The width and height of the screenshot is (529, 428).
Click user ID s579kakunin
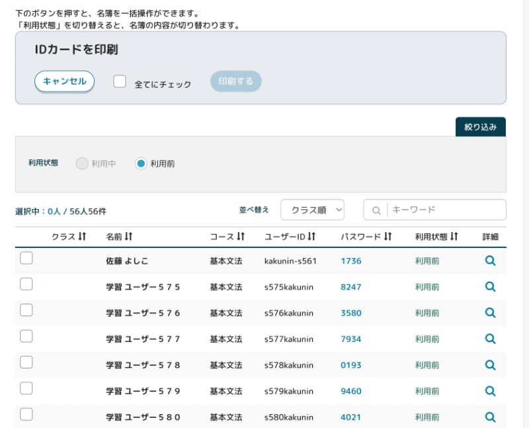click(289, 391)
